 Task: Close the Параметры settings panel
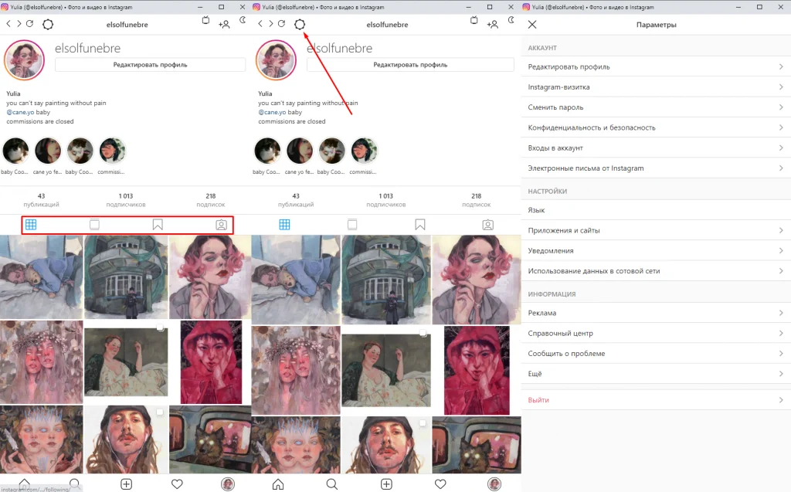[x=532, y=24]
